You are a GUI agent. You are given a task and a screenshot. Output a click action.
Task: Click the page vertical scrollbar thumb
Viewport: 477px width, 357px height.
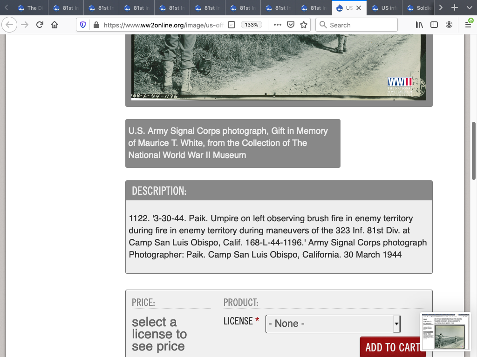(x=474, y=151)
